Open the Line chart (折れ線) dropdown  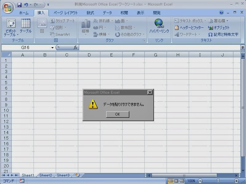pyautogui.click(x=103, y=21)
